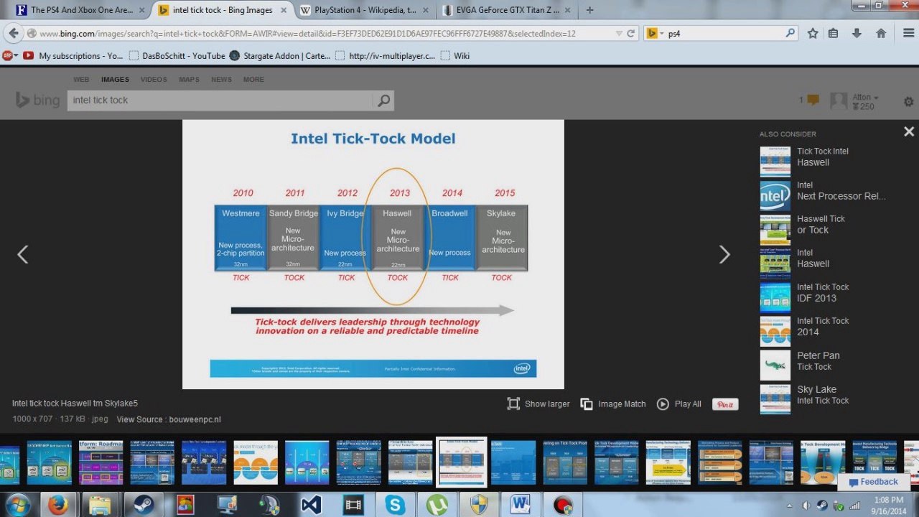Open the WEB search category
The height and width of the screenshot is (517, 919).
click(x=81, y=80)
